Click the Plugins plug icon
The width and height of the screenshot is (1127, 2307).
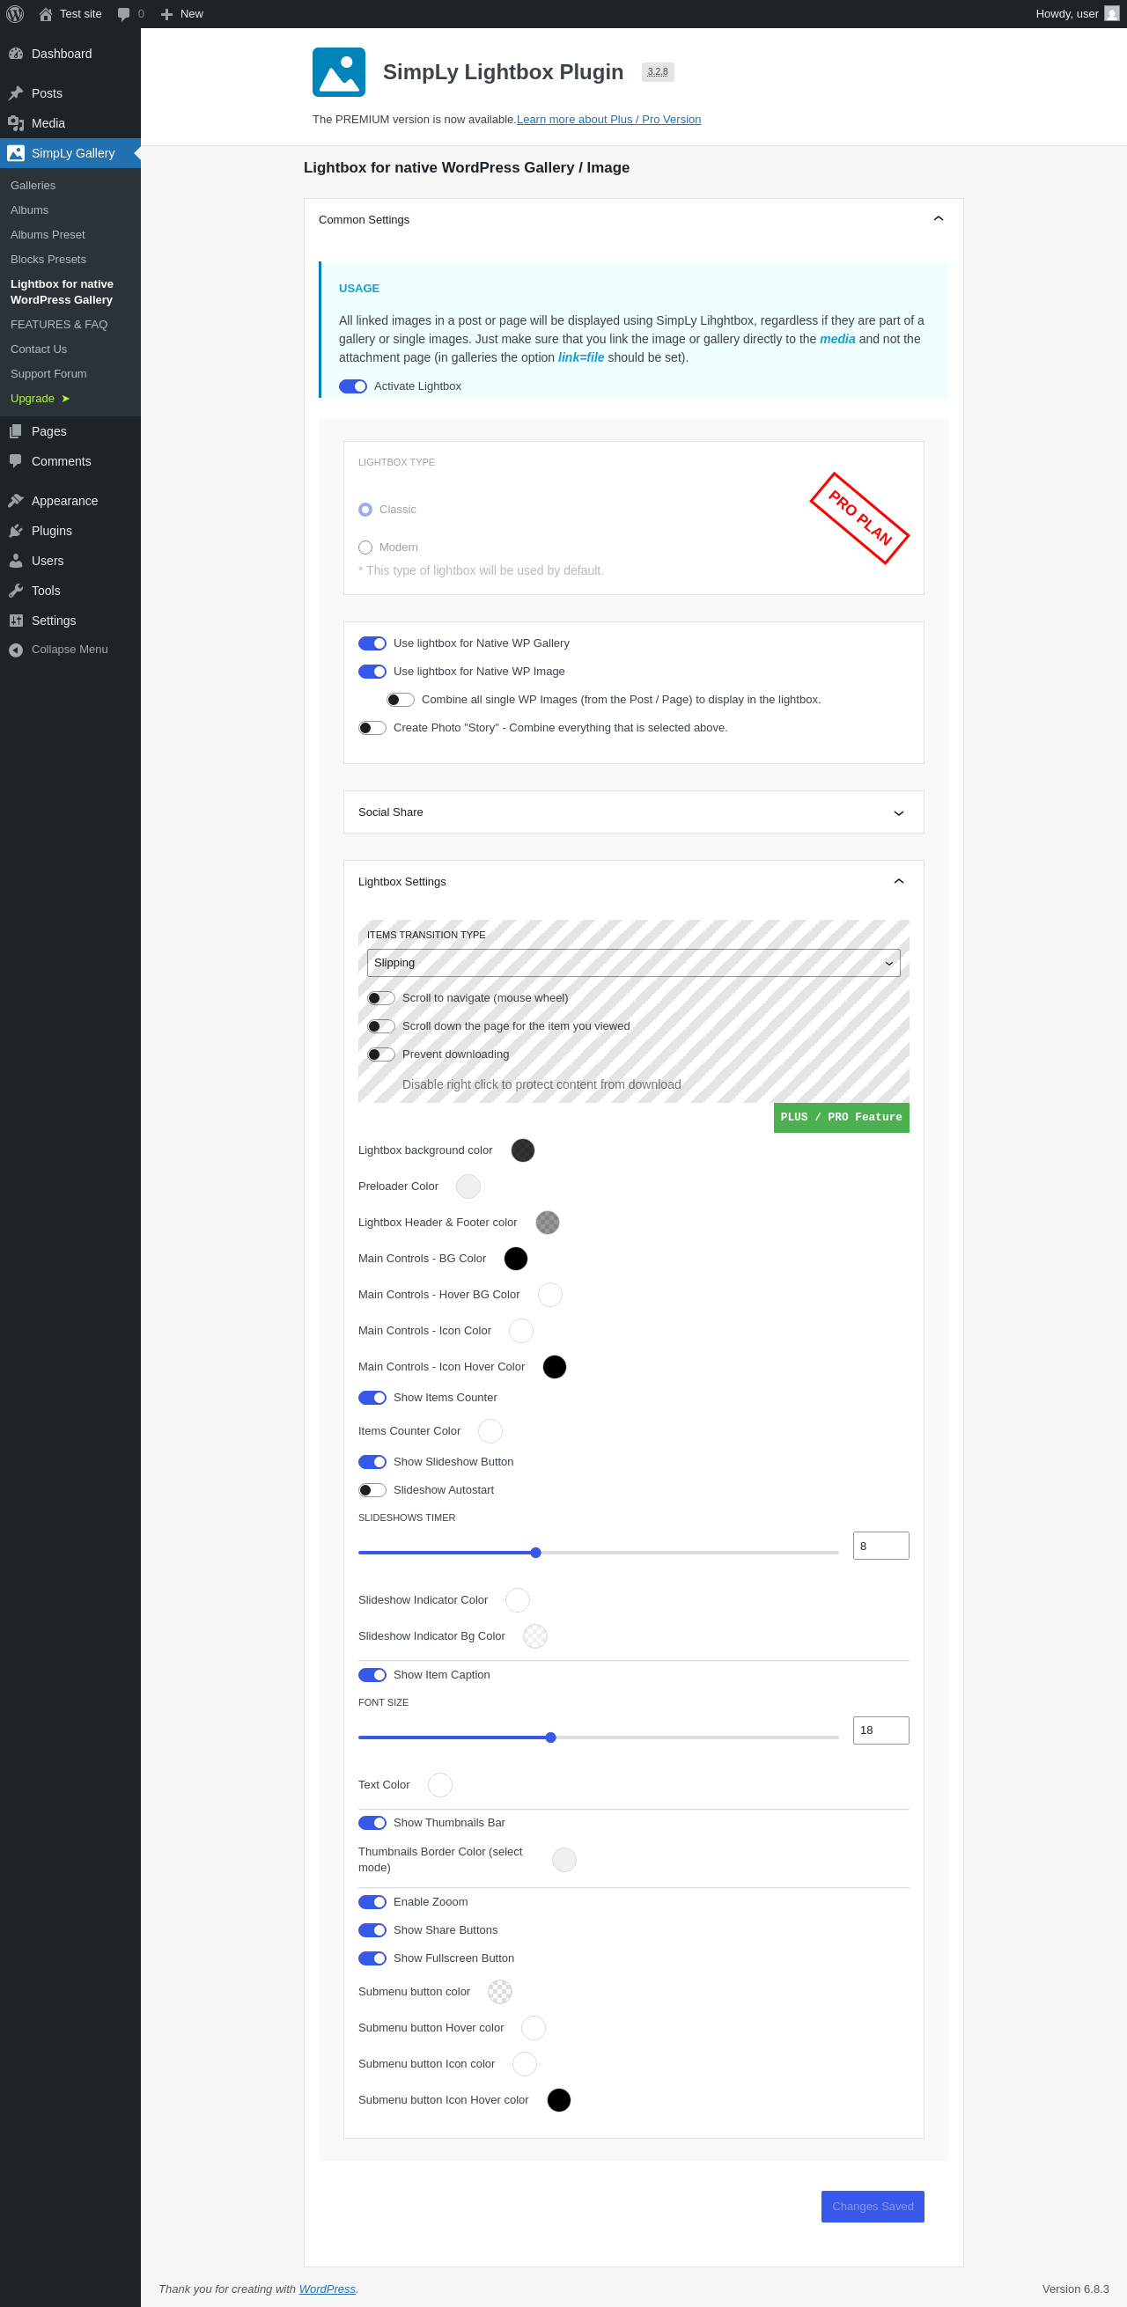click(x=16, y=531)
